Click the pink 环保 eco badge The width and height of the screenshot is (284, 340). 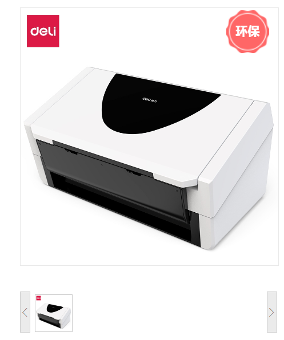247,31
